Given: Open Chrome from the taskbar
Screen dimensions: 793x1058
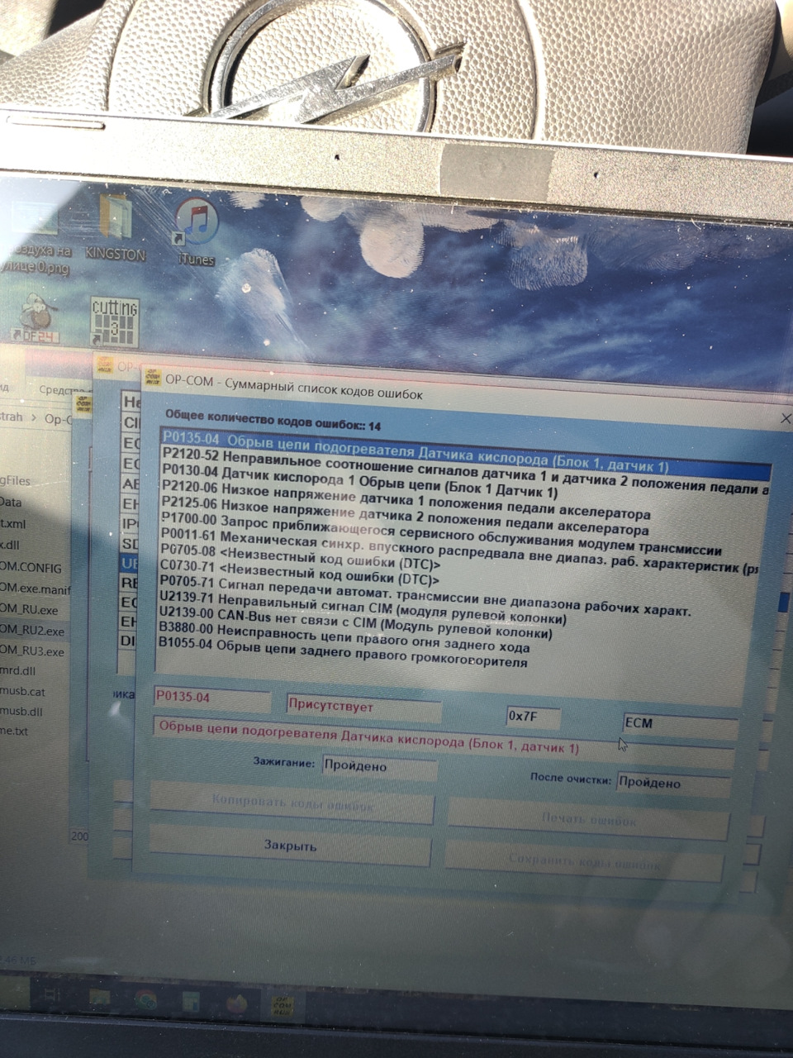Looking at the screenshot, I should [145, 999].
